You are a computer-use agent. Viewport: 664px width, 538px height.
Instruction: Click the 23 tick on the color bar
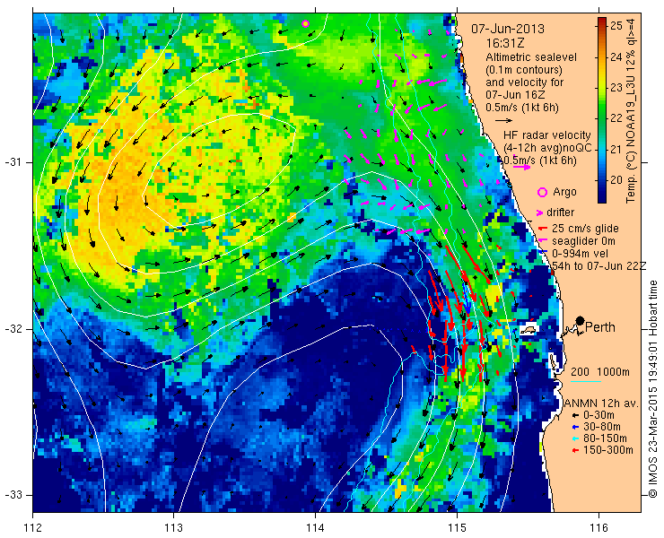click(x=616, y=87)
